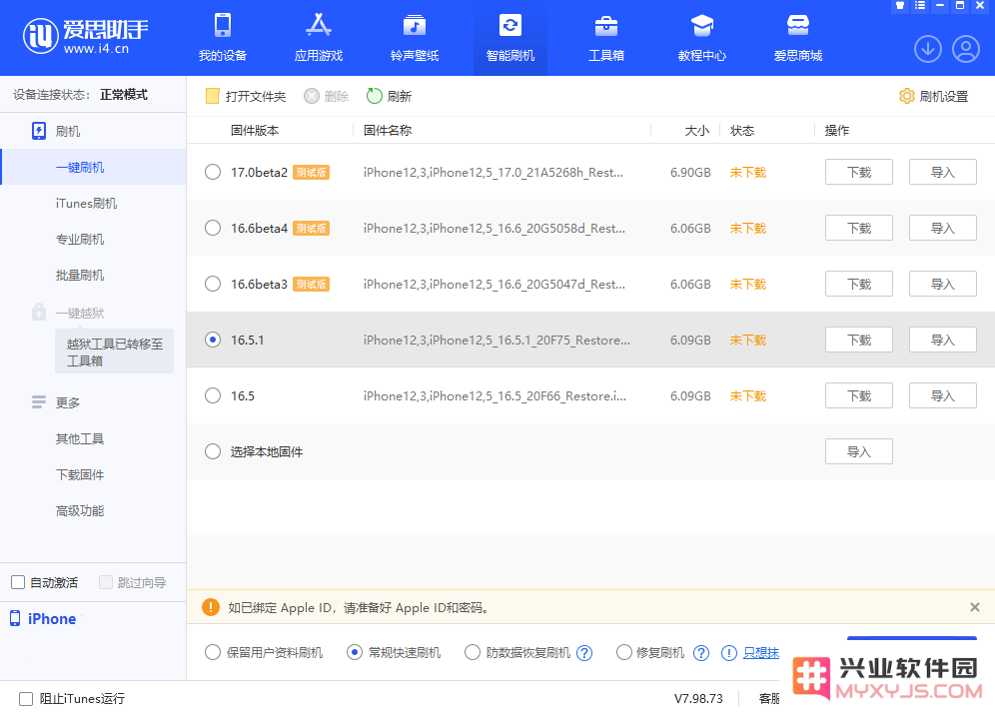Import firmware for 16.5.1 row
Screen dimensions: 995x715
[x=942, y=340]
